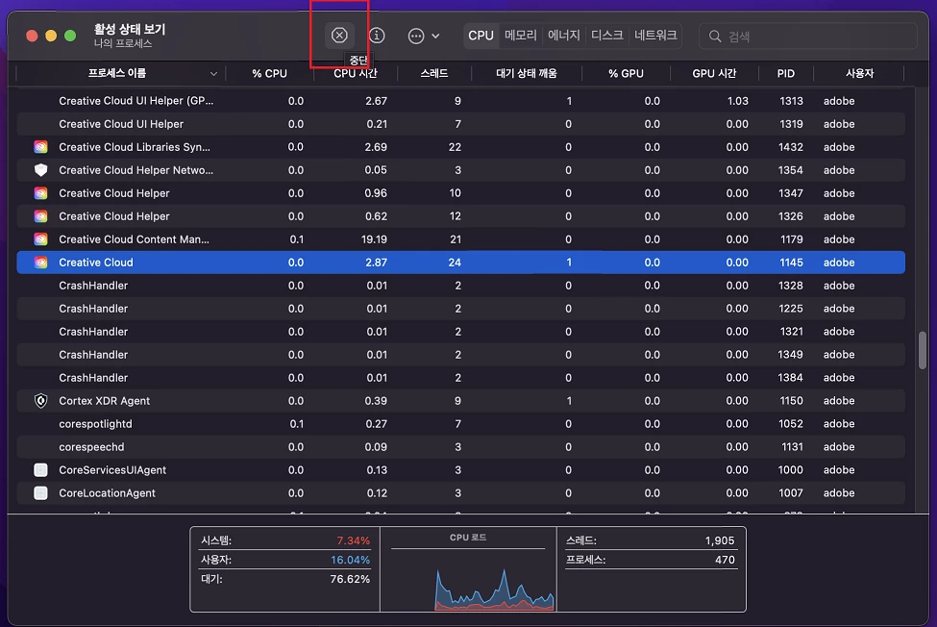Click the selected Creative Cloud row icon

[x=40, y=263]
